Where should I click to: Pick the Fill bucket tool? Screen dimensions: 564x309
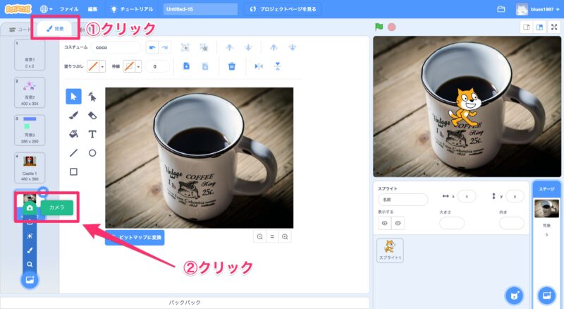(73, 134)
